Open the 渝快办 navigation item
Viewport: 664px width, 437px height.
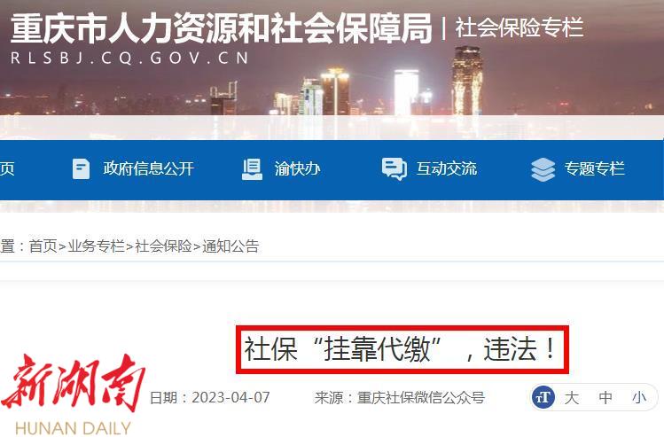(297, 169)
